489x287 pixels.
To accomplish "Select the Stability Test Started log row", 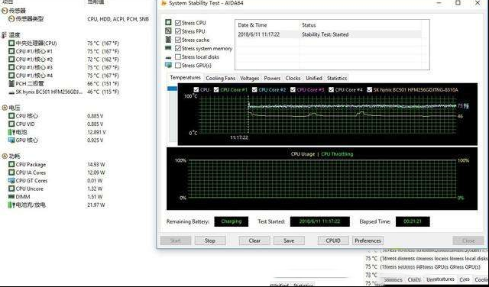I will click(329, 34).
